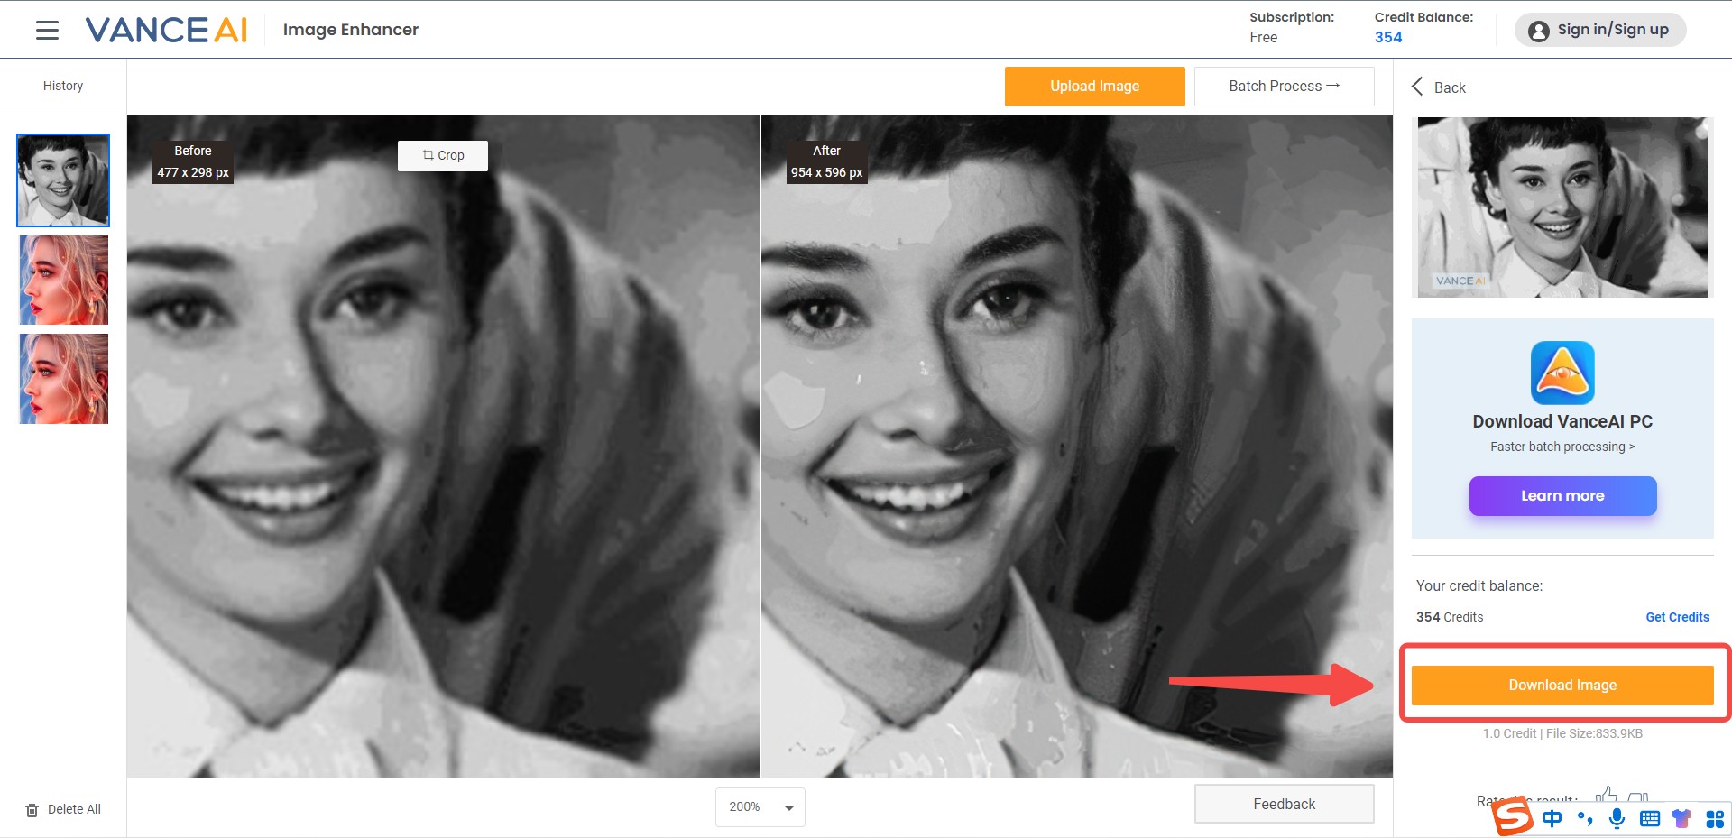
Task: Click the Back arrow icon
Action: click(x=1417, y=87)
